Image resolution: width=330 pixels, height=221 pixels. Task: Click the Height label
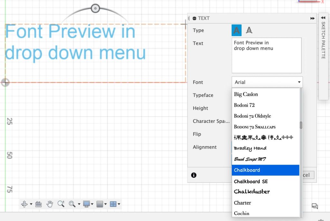200,108
